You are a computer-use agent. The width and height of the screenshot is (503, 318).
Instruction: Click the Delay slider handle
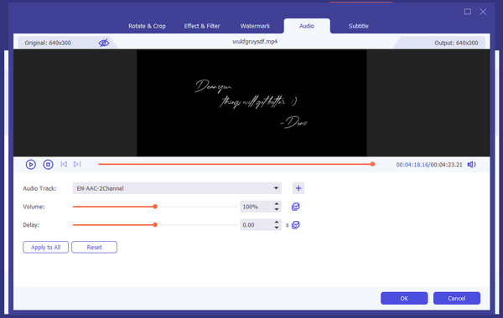(x=155, y=225)
